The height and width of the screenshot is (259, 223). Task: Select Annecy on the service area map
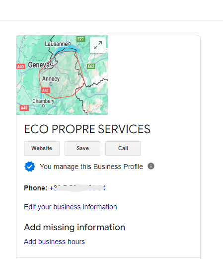(51, 79)
